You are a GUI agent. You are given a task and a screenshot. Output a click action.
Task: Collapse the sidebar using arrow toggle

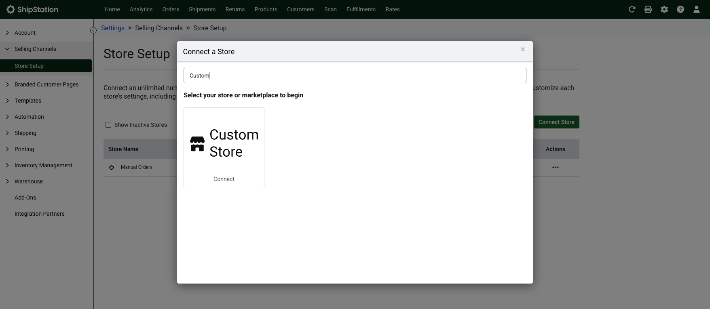pyautogui.click(x=93, y=30)
